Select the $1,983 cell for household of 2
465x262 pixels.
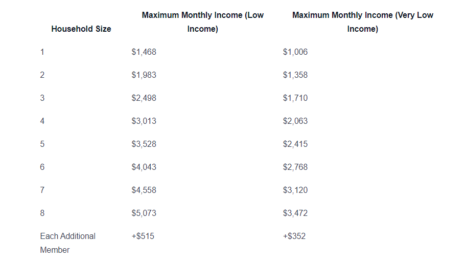coord(144,75)
